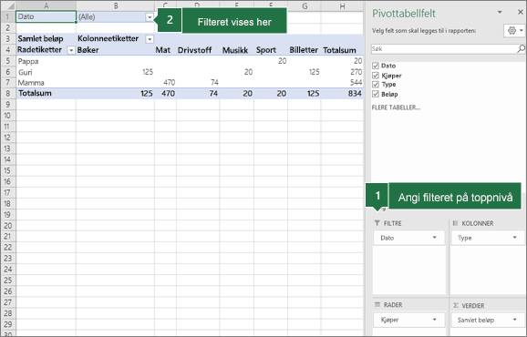Select the Dato field name in field list

[388, 66]
